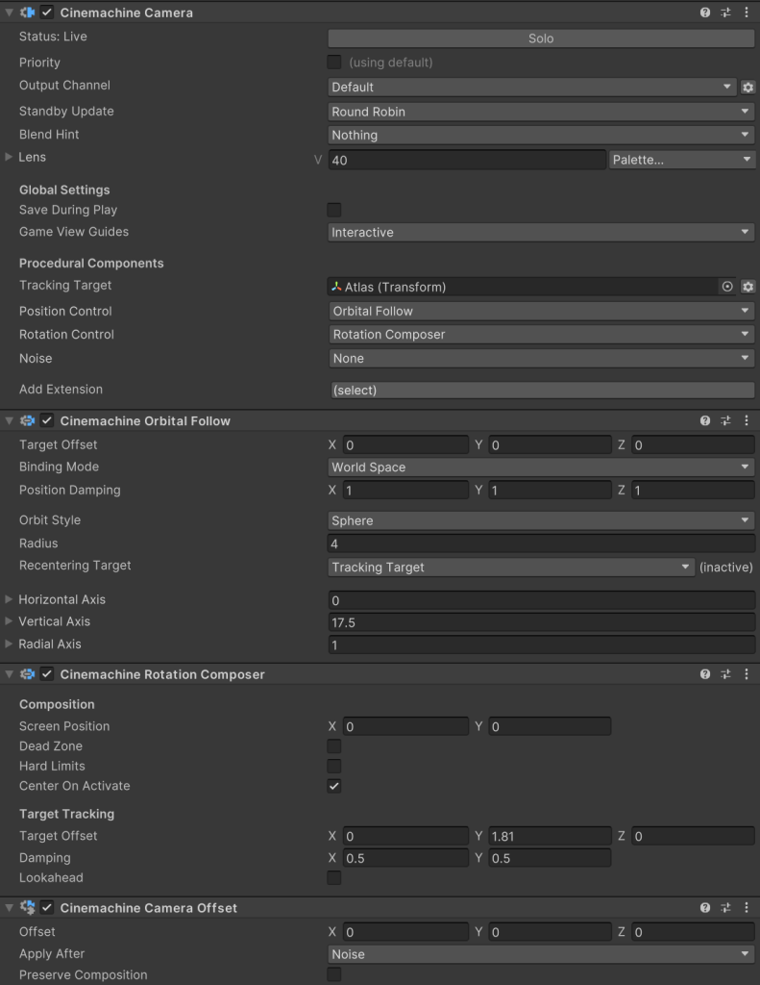Open presets for Cinemachine Orbital Follow
This screenshot has height=985, width=760.
pyautogui.click(x=725, y=421)
